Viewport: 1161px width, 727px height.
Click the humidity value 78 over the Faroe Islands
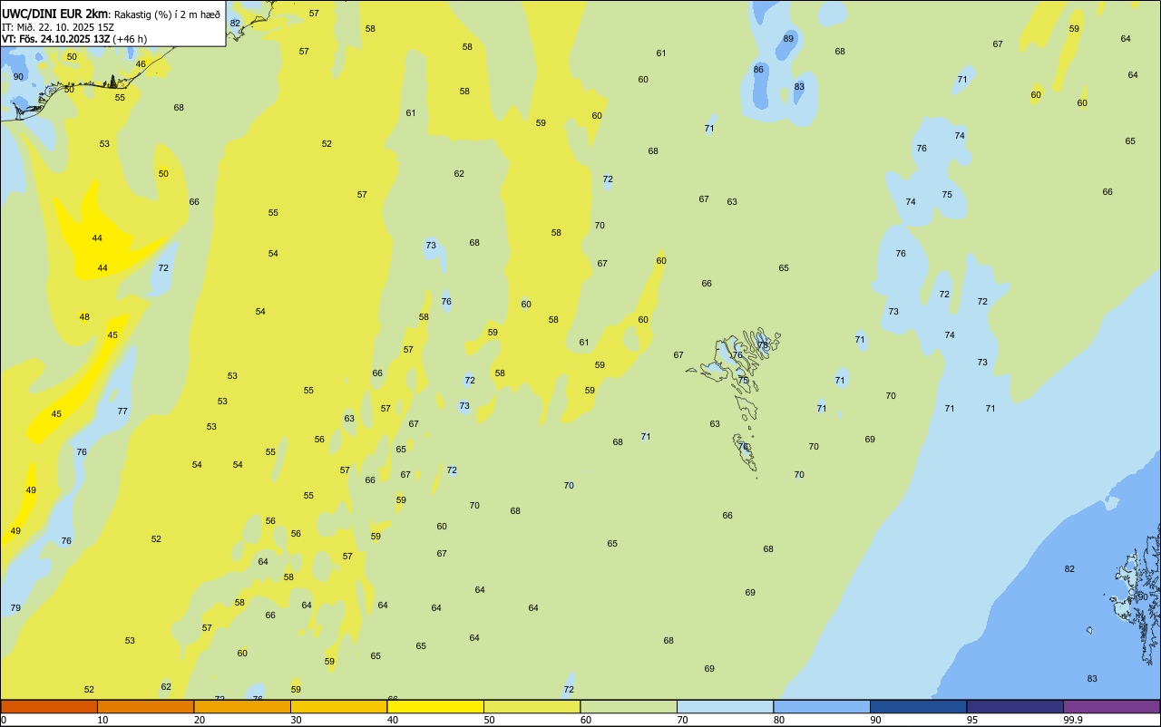(x=764, y=344)
